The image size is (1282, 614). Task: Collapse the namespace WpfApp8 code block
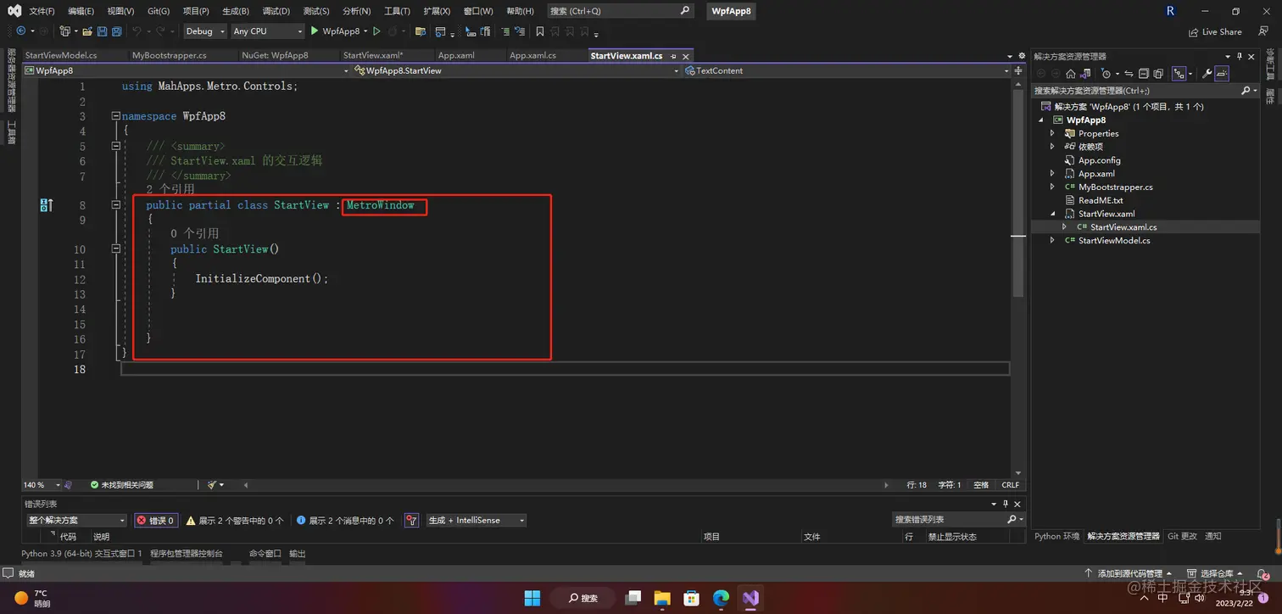click(116, 116)
